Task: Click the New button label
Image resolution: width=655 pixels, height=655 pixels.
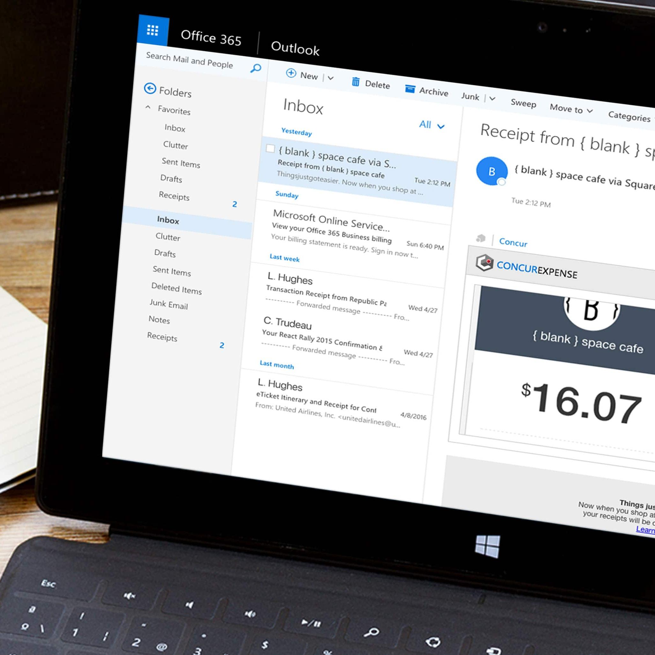Action: coord(309,76)
